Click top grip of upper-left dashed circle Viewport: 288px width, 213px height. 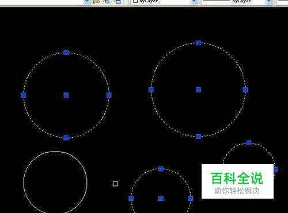pos(66,52)
